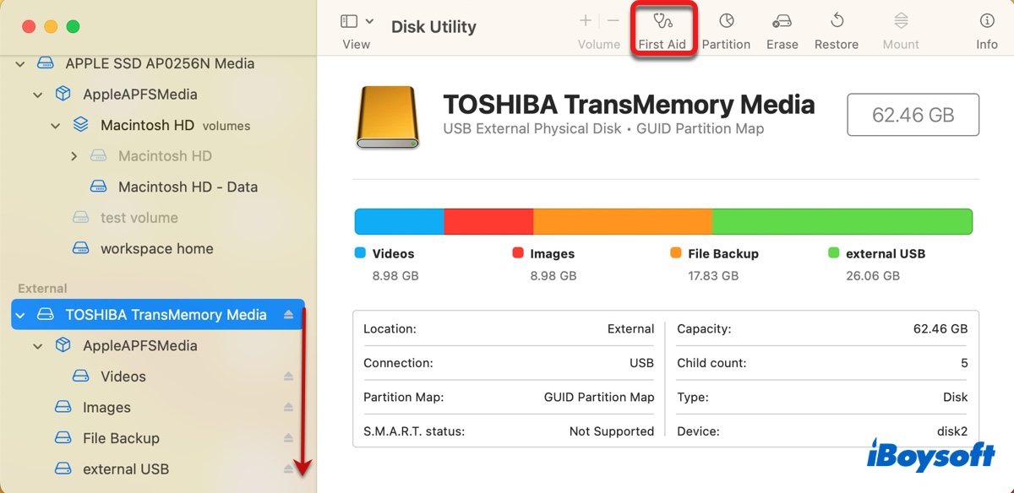
Task: Open the Info panel icon
Action: (x=986, y=22)
